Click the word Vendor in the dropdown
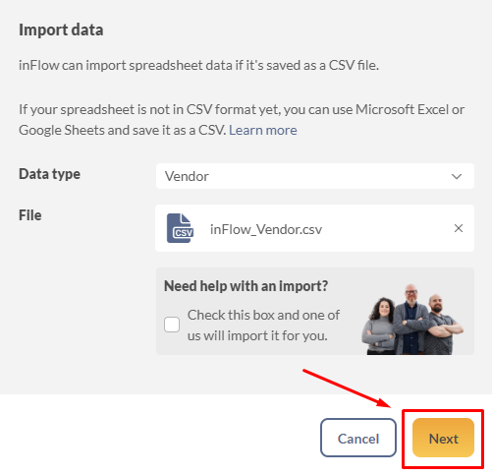This screenshot has height=476, width=492. (187, 176)
